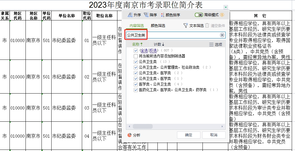This screenshot has height=151, width=295.
Task: Toggle the 高级模式 switch
Action: pos(199,15)
